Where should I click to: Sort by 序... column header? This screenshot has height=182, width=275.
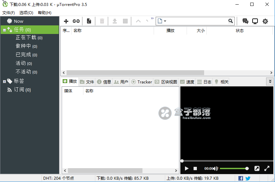[x=66, y=31]
